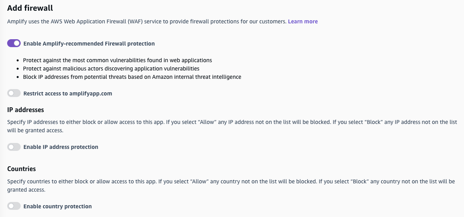
Task: Click the 'Restrict access to amplifyapp.com' label text
Action: click(67, 94)
